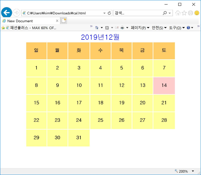Open 패션플러스 favorites bar link
The width and height of the screenshot is (201, 175).
[31, 28]
